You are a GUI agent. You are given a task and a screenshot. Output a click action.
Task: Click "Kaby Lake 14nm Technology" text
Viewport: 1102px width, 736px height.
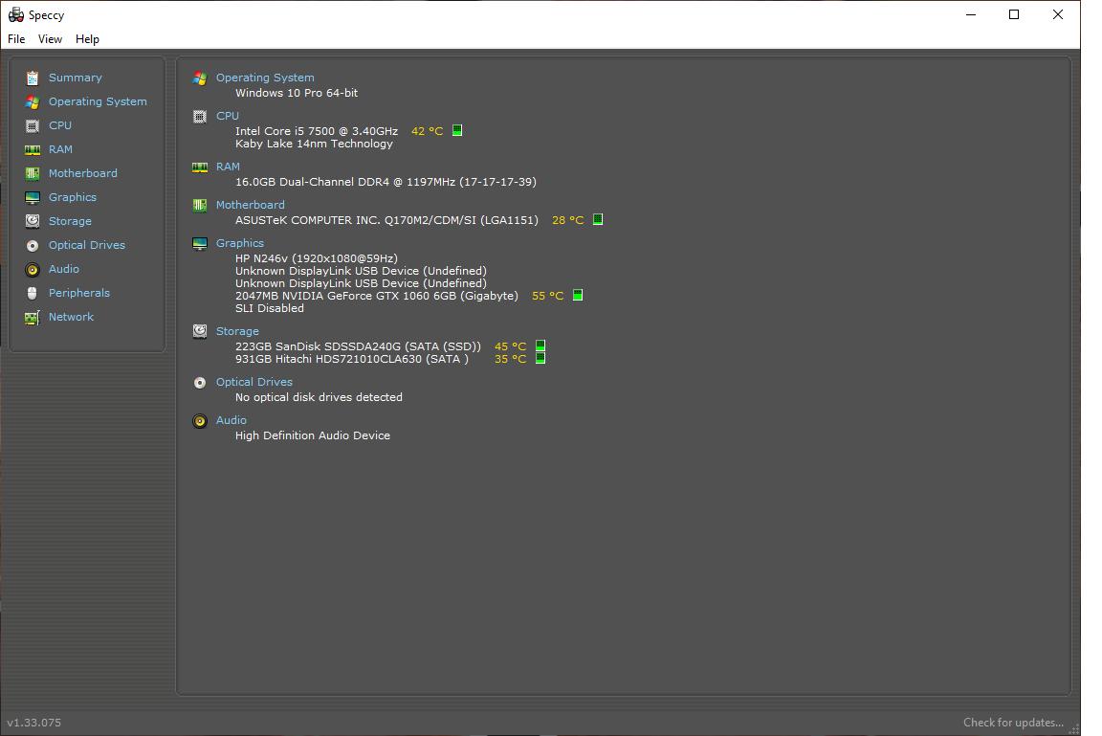click(x=314, y=145)
